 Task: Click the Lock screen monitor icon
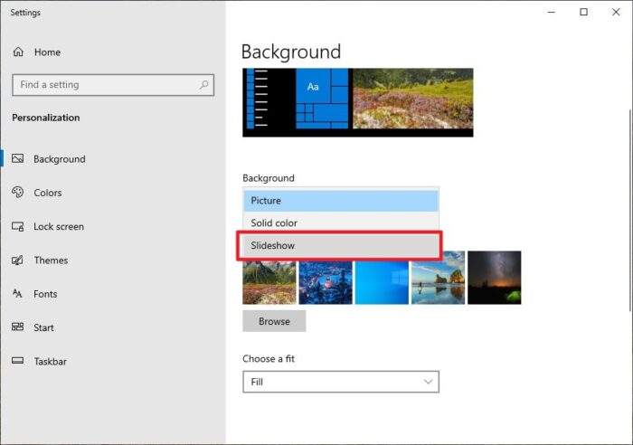[x=18, y=226]
